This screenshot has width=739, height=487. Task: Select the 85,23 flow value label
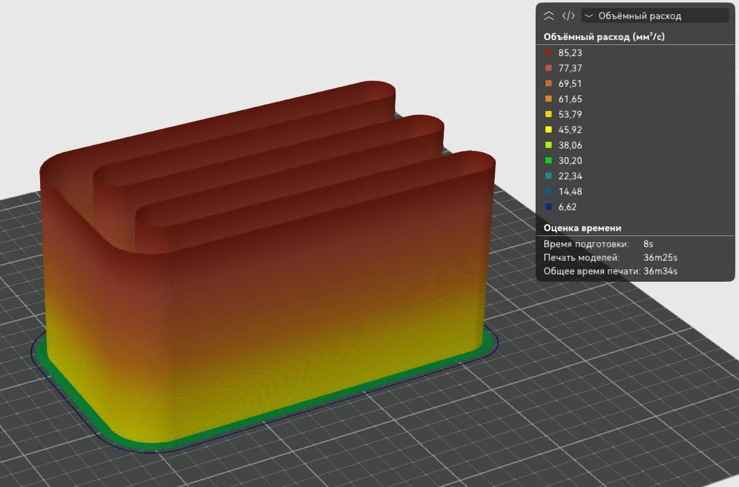(570, 53)
